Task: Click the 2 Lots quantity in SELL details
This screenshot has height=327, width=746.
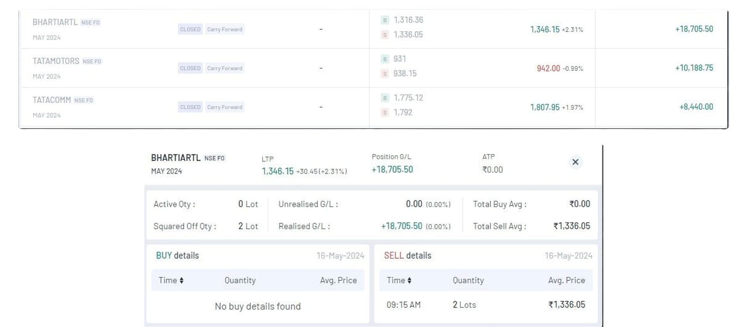Action: coord(464,305)
